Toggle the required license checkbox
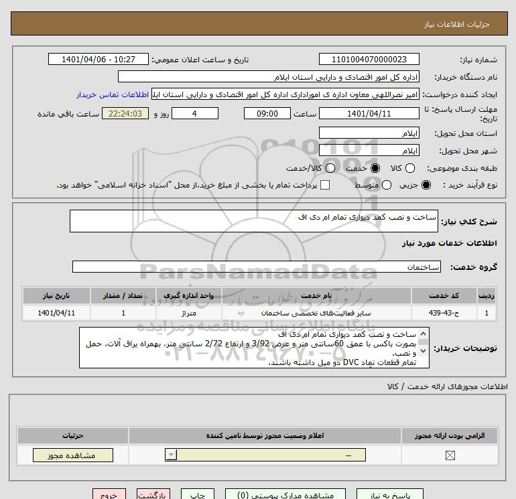The width and height of the screenshot is (516, 499). point(450,455)
